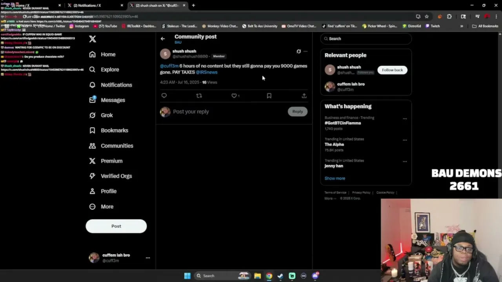Open the #GotBTCinFiamma trend
Viewport: 502px width, 282px height.
pyautogui.click(x=343, y=123)
